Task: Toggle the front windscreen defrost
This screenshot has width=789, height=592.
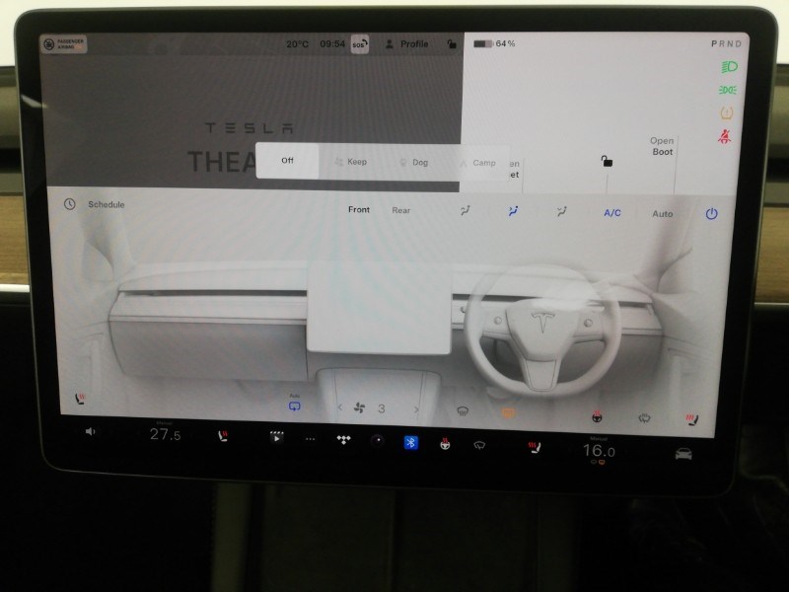Action: (463, 411)
